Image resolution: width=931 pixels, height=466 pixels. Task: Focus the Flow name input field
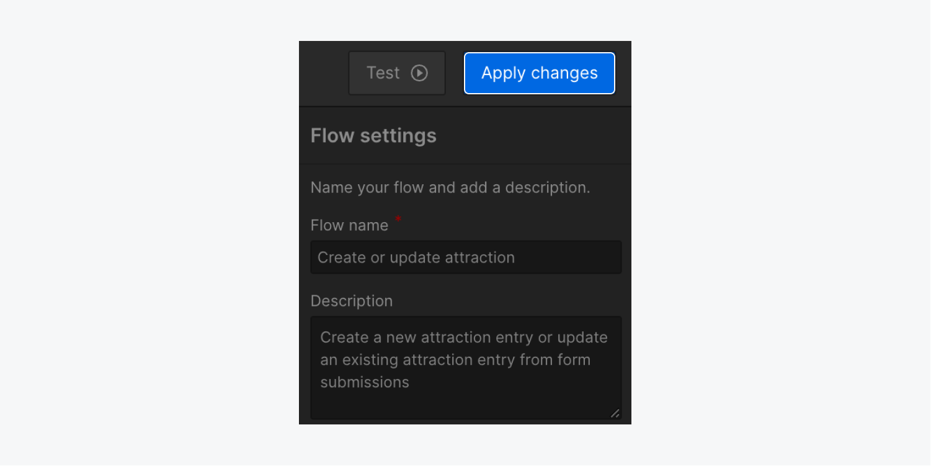point(466,258)
